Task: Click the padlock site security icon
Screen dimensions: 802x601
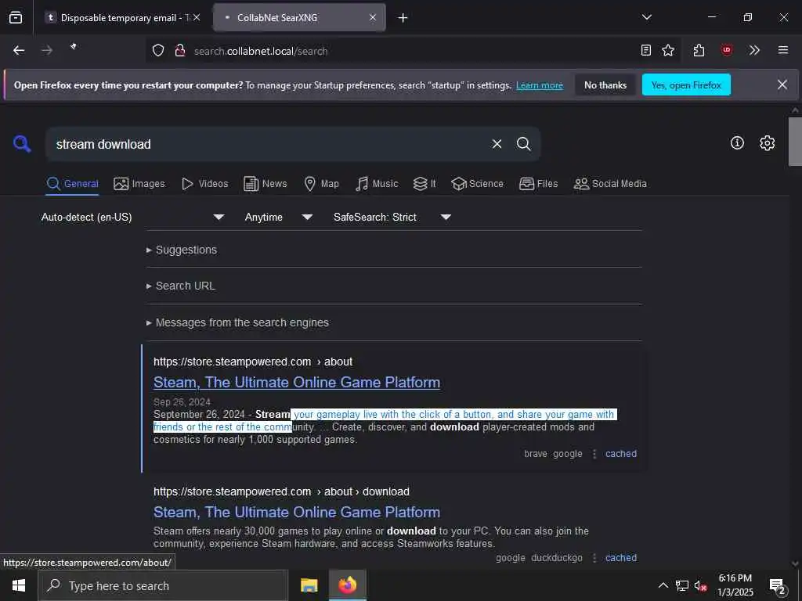Action: 180,51
